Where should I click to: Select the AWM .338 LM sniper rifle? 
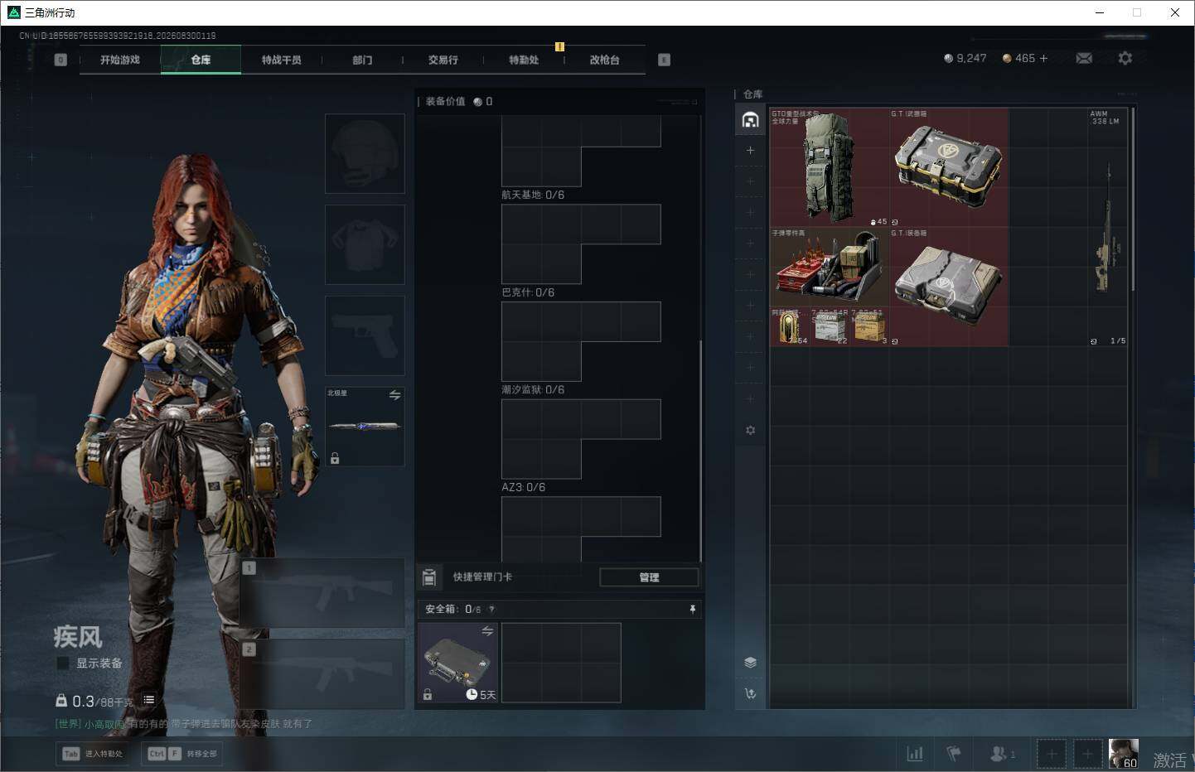(x=1108, y=227)
